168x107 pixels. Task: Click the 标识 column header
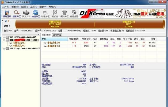[95, 39]
